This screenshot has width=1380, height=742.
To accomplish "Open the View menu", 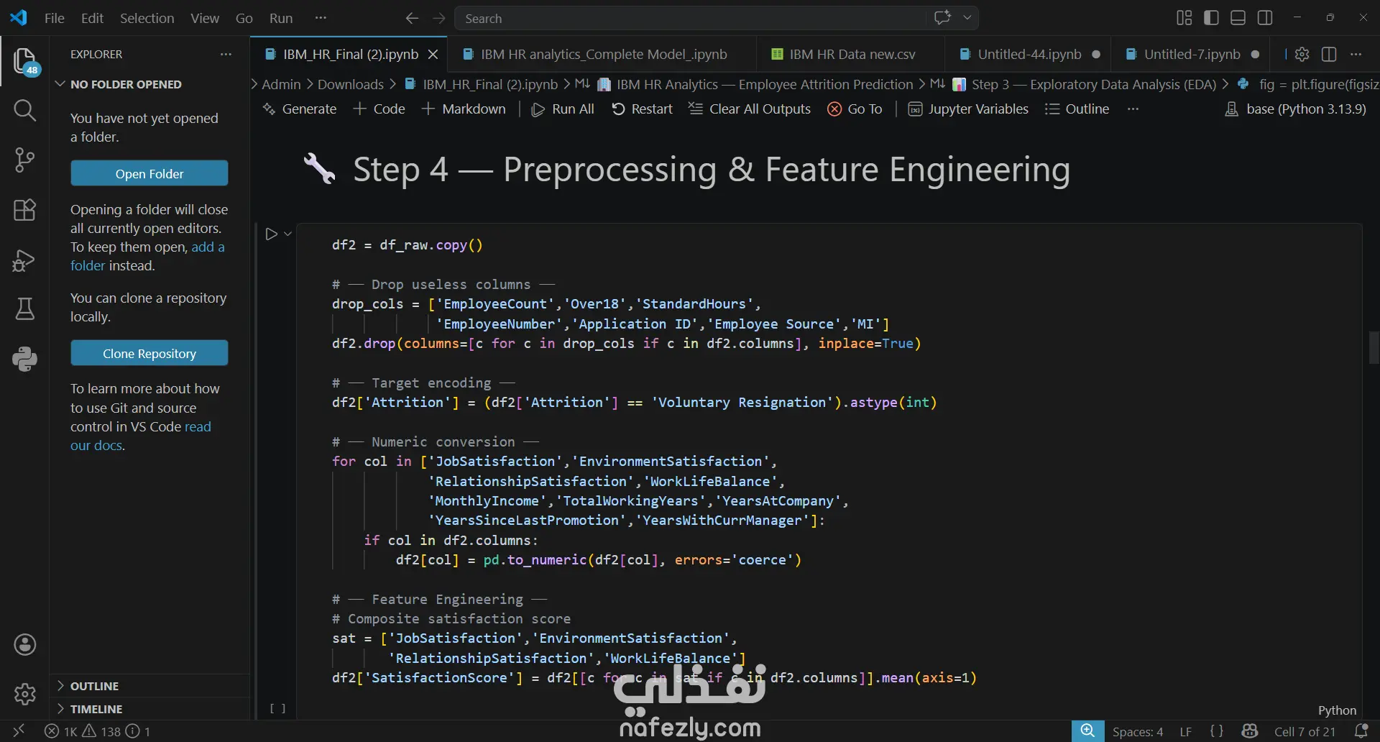I will (205, 18).
